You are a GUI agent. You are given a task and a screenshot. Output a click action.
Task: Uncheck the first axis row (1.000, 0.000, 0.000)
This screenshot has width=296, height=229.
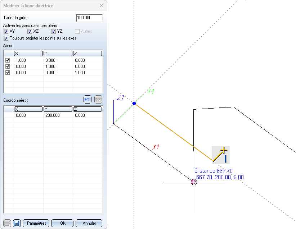(x=8, y=60)
